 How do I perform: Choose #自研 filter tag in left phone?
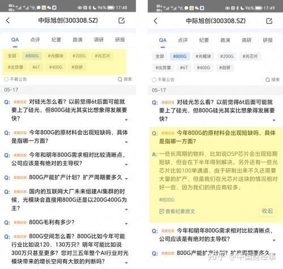(x=77, y=67)
